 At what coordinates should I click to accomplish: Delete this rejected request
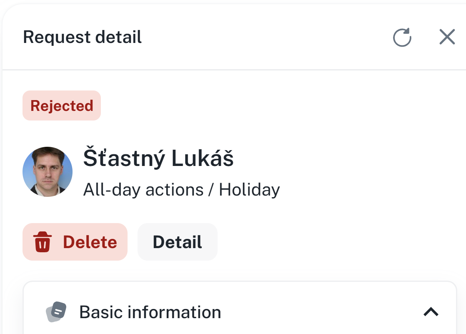point(75,242)
